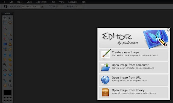The image size is (173, 103).
Task: Select the Eraser tool
Action: pos(5,39)
